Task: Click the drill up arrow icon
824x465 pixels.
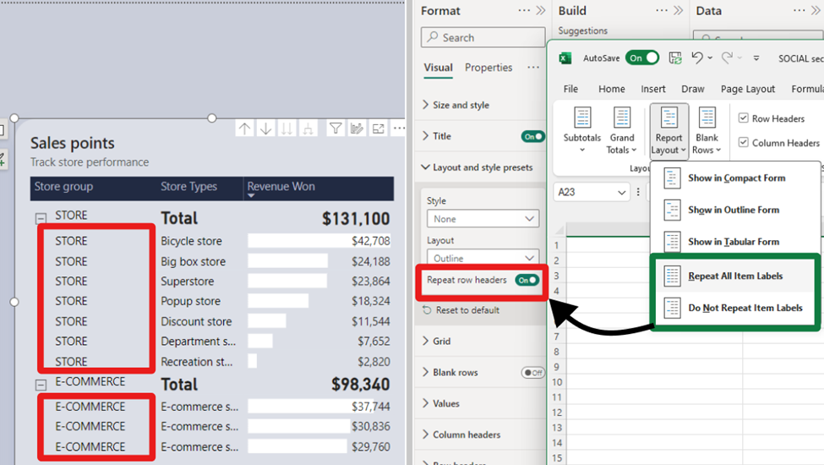Action: point(244,129)
